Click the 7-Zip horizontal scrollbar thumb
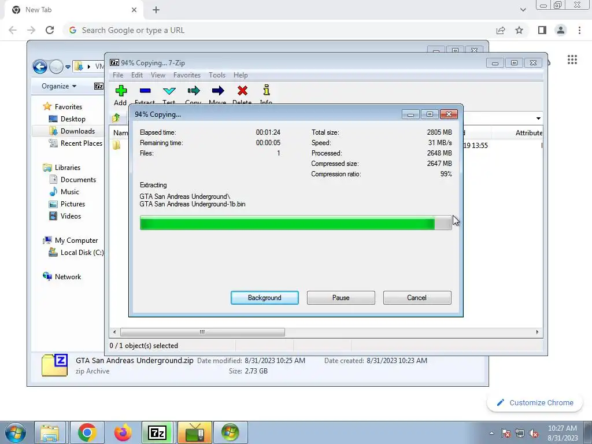 pos(202,332)
